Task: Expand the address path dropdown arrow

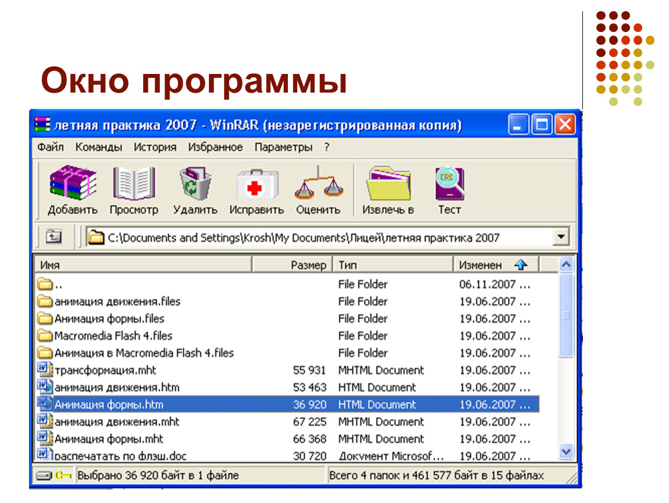Action: tap(561, 236)
